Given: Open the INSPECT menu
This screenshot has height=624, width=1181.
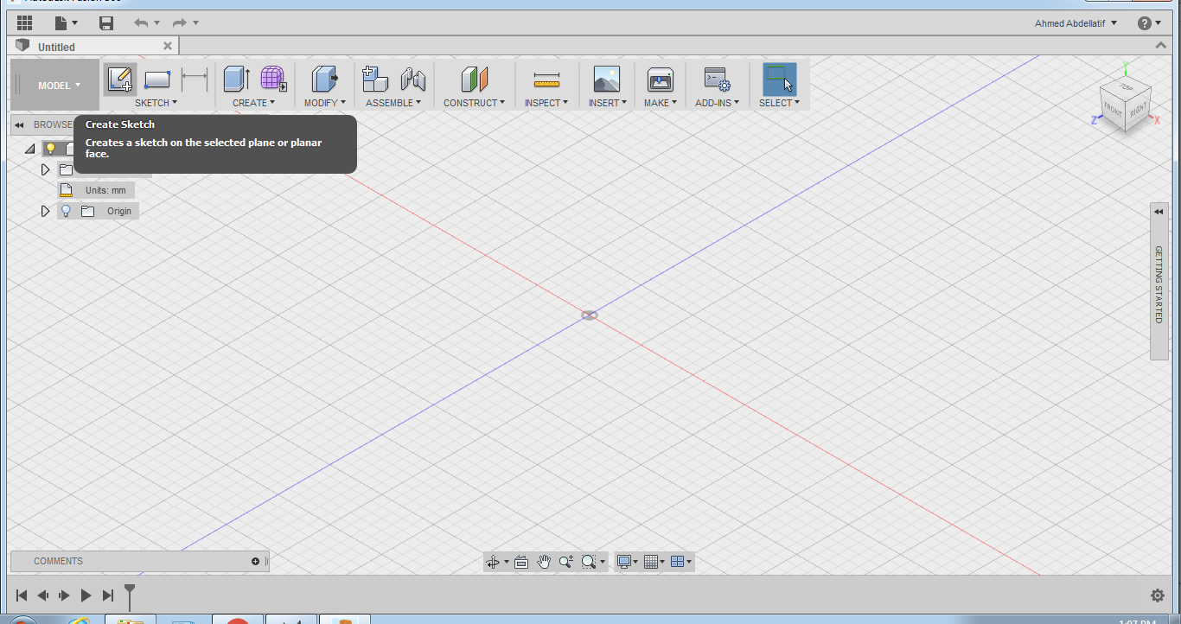Looking at the screenshot, I should click(546, 103).
